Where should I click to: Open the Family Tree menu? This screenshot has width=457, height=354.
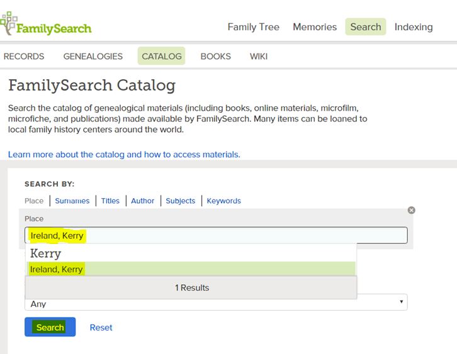[253, 27]
